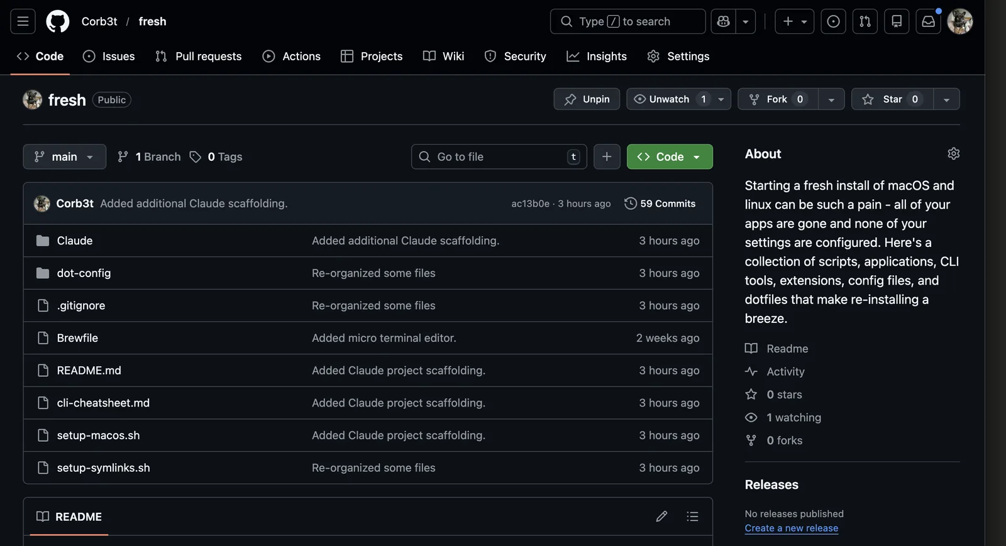The image size is (1006, 546).
Task: Open the 59 Commits history link
Action: (660, 204)
